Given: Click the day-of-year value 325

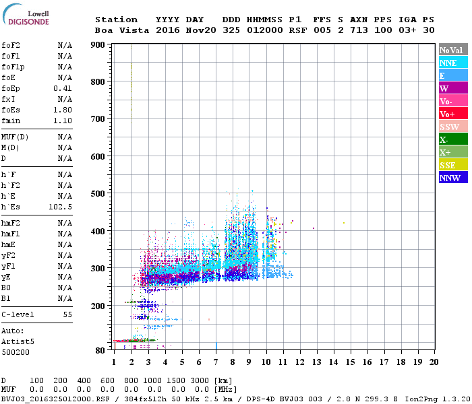Looking at the screenshot, I should pyautogui.click(x=231, y=30).
